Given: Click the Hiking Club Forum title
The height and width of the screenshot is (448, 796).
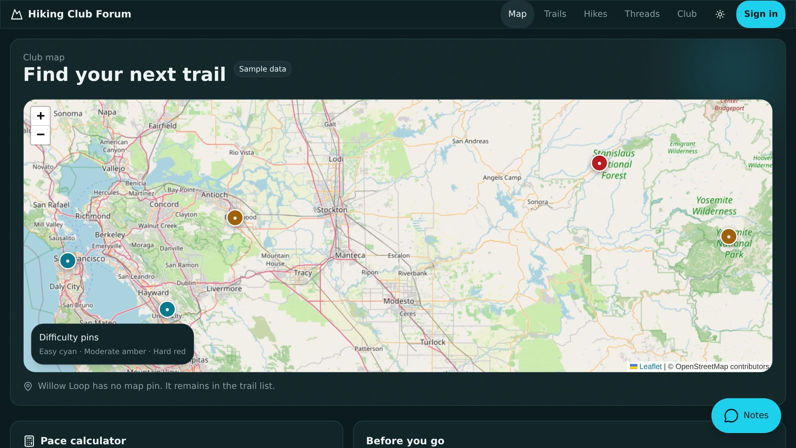Looking at the screenshot, I should click(80, 14).
